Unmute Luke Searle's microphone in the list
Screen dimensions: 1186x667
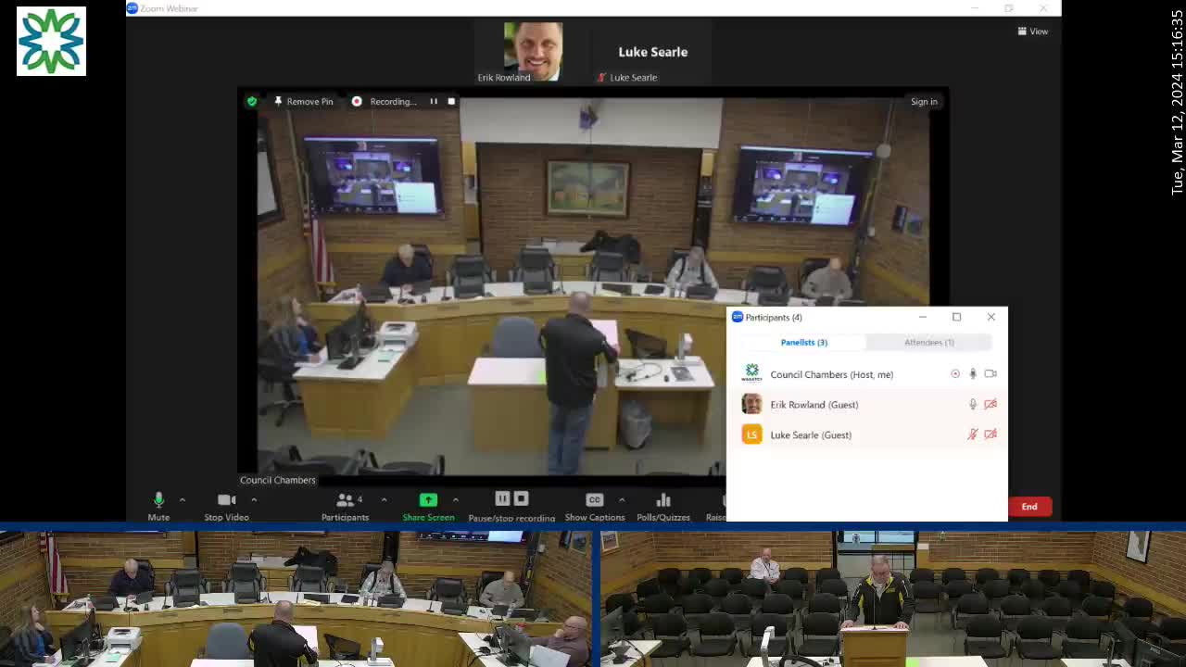tap(973, 434)
